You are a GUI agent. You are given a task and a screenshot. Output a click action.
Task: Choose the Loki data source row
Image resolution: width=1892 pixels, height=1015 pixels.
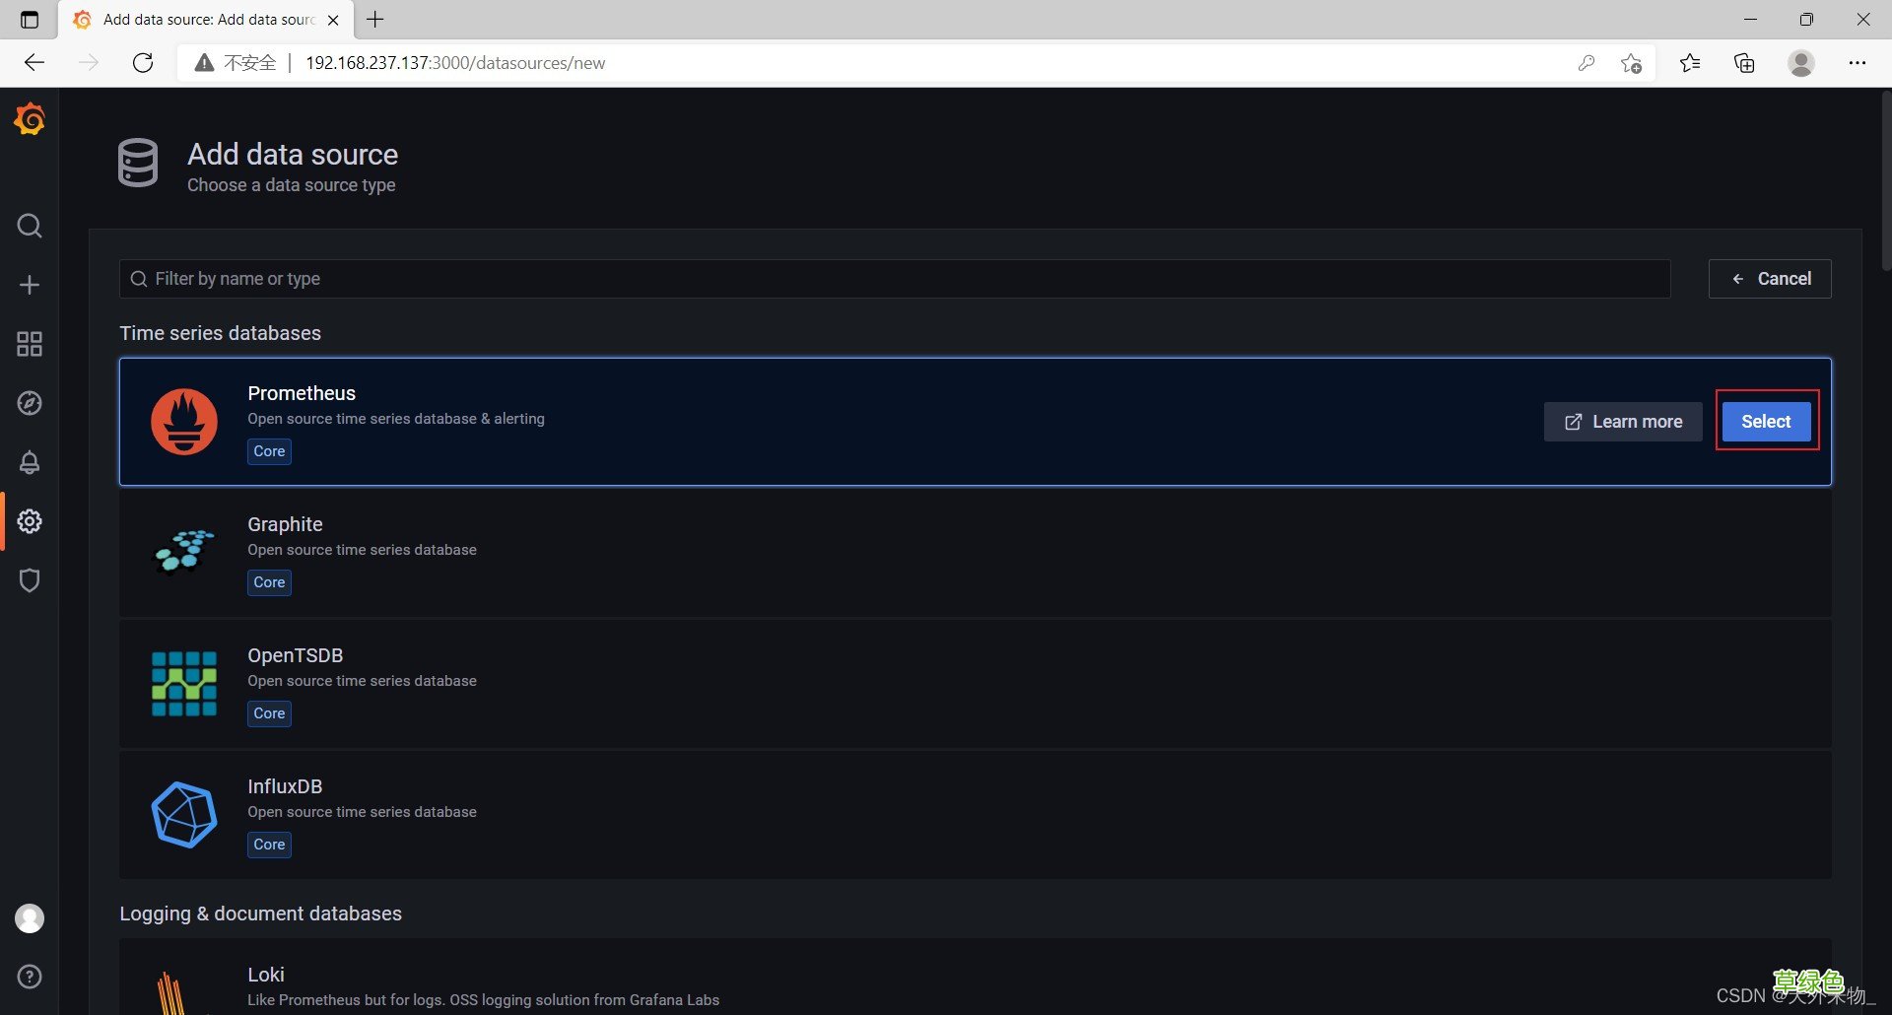click(x=976, y=978)
